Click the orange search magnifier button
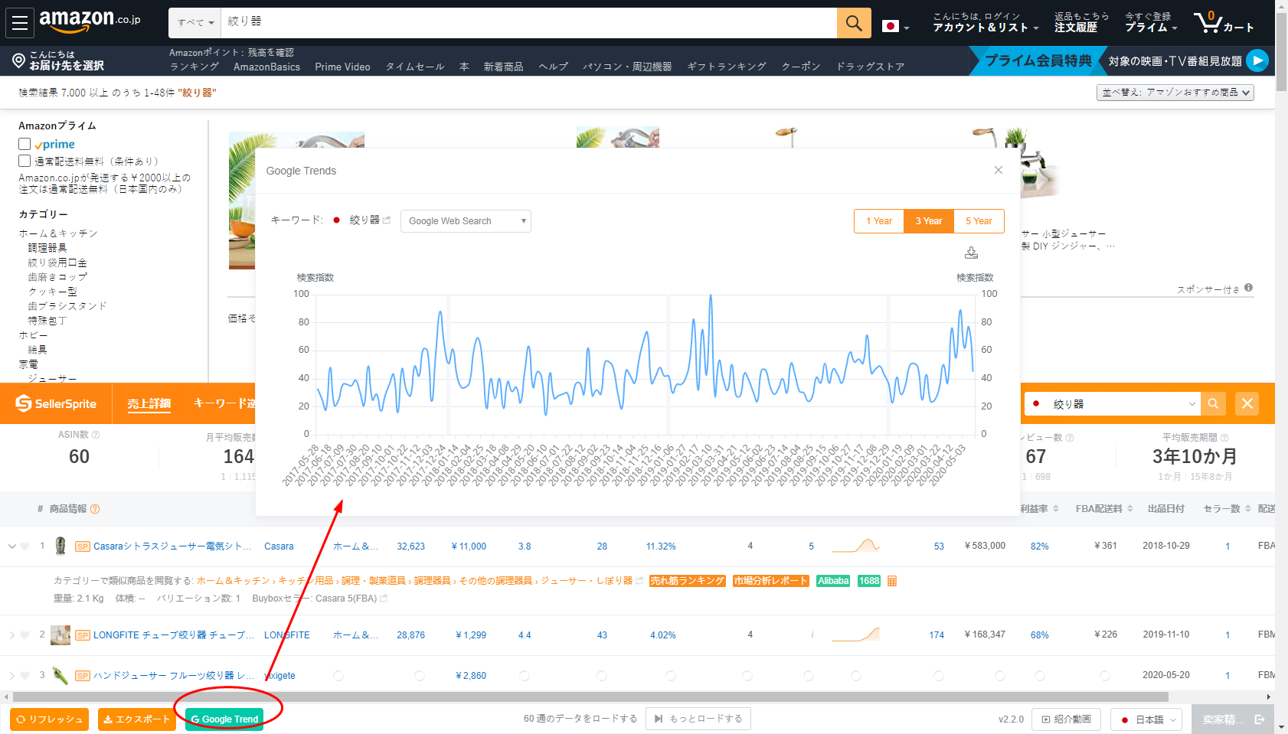Screen dimensions: 1288x734 tap(854, 23)
